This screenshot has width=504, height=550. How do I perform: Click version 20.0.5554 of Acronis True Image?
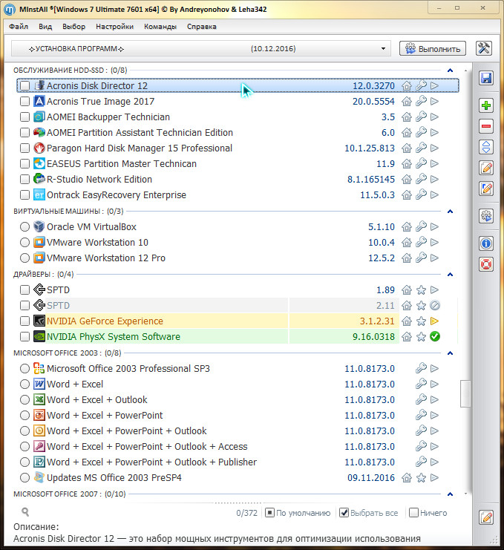pyautogui.click(x=373, y=102)
